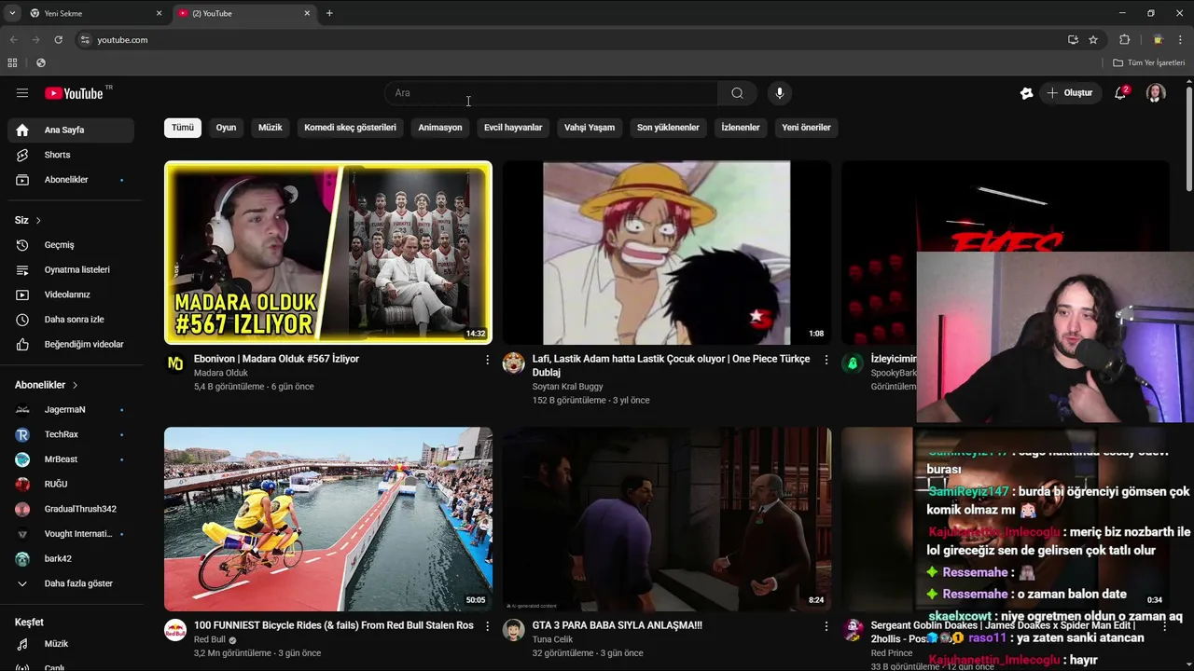Select İzlenenler filter chip

pyautogui.click(x=741, y=128)
